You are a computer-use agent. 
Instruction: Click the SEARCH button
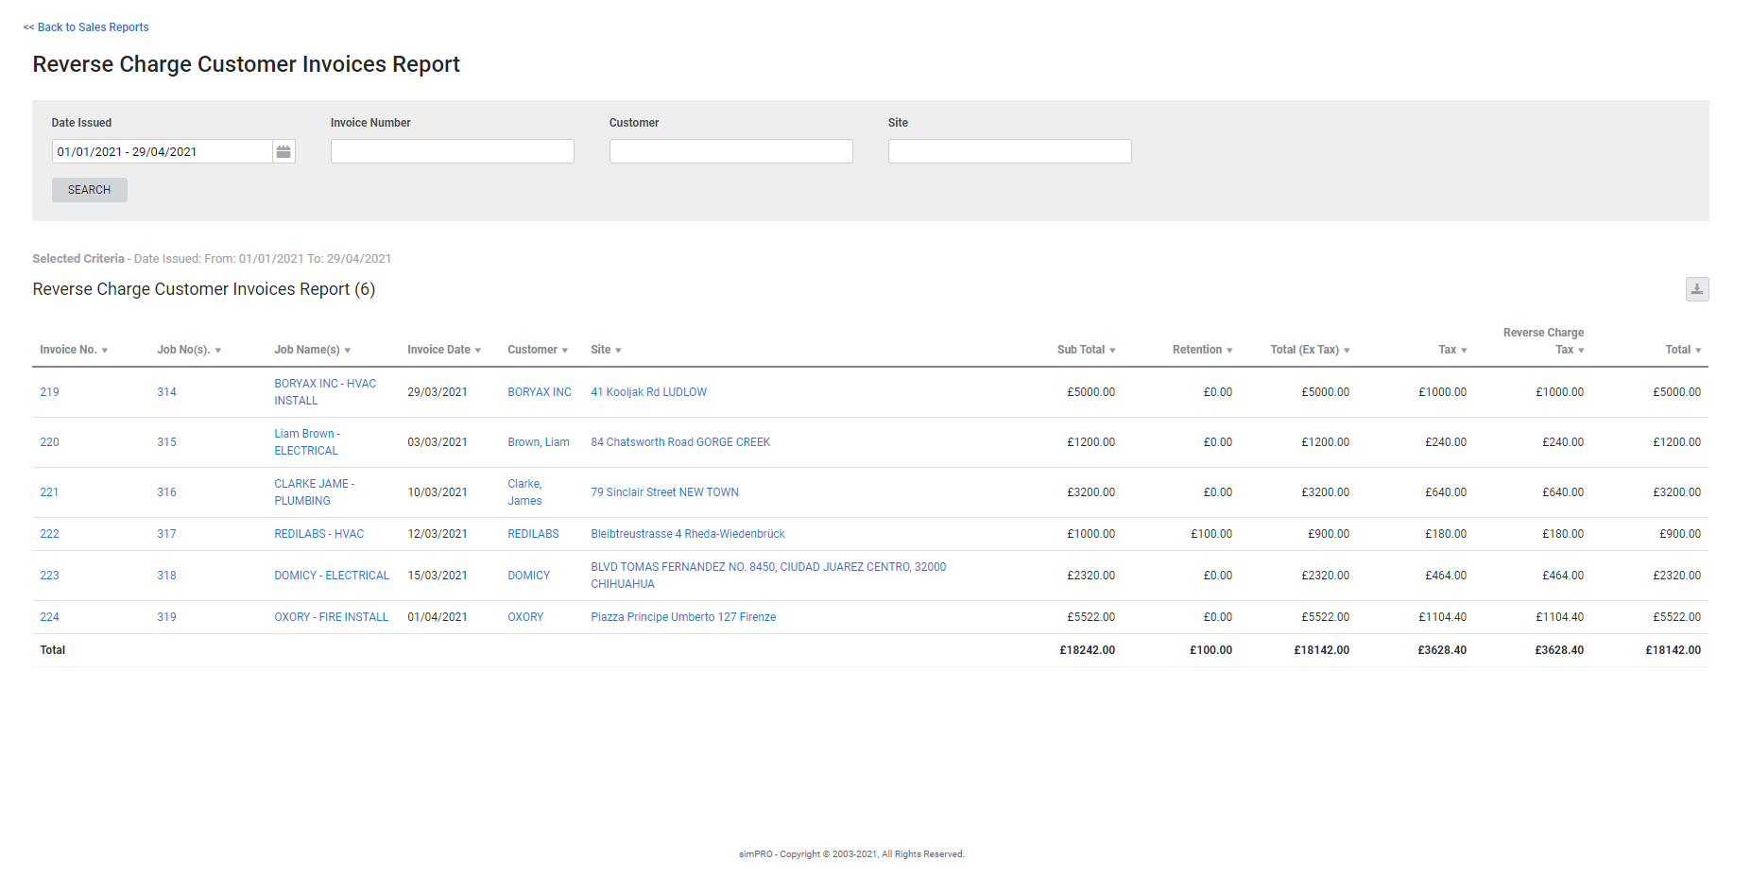pos(90,190)
